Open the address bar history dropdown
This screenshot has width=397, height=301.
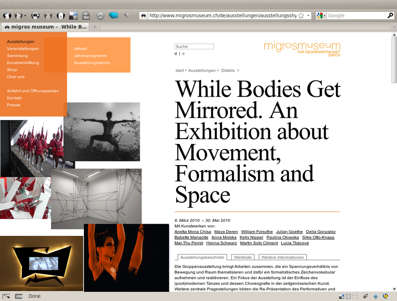308,15
